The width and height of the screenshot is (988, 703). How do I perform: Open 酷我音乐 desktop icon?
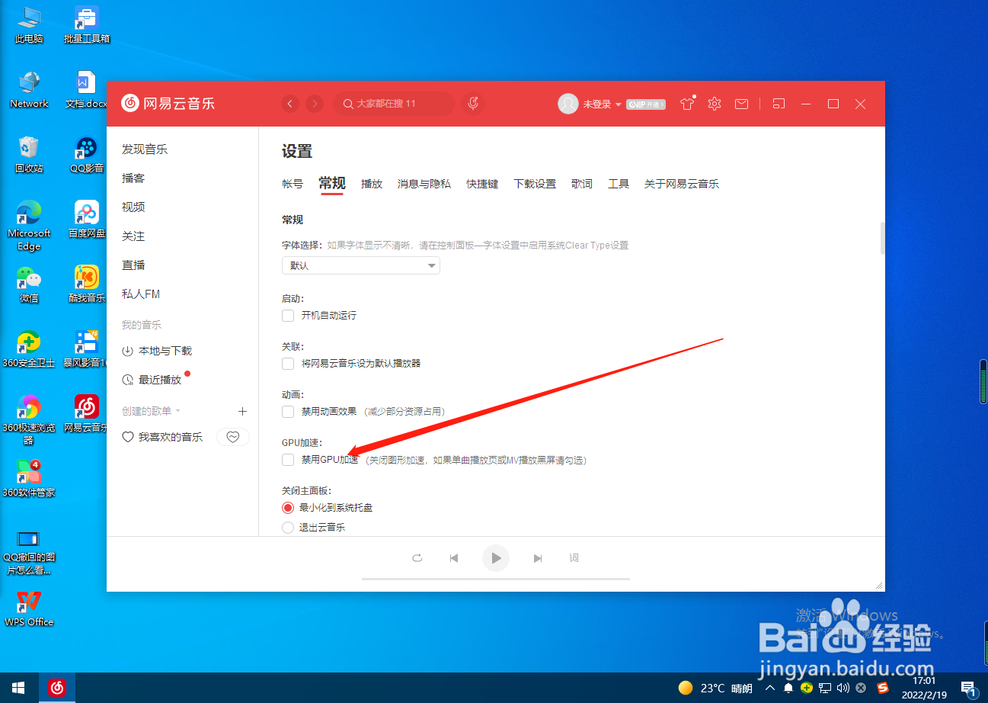pos(87,284)
